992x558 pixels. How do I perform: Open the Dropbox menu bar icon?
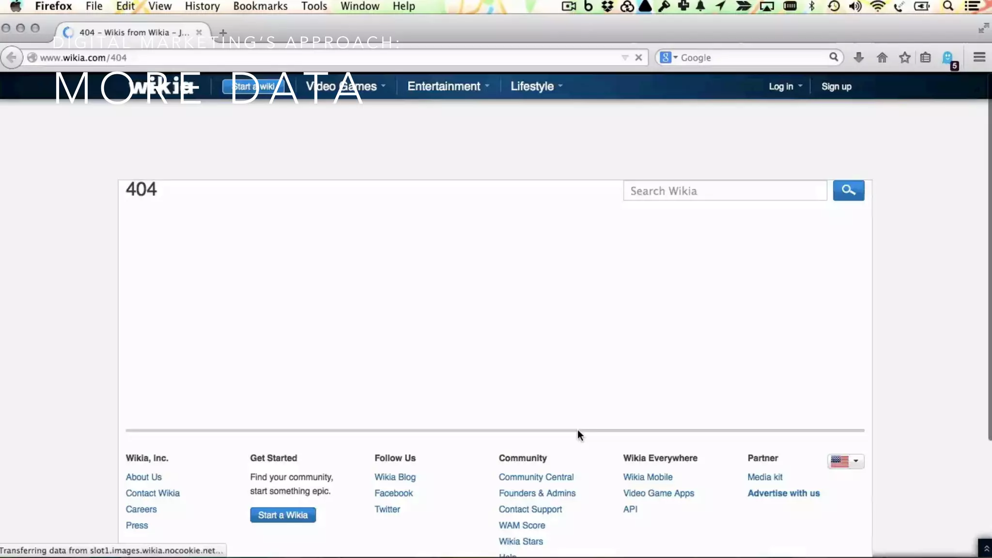coord(607,6)
